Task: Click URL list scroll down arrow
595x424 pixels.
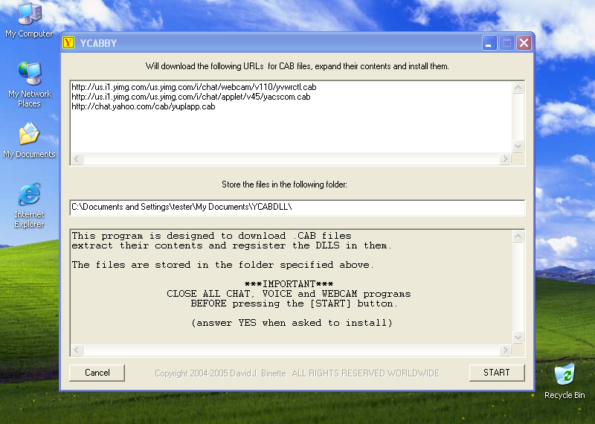Action: tap(518, 146)
